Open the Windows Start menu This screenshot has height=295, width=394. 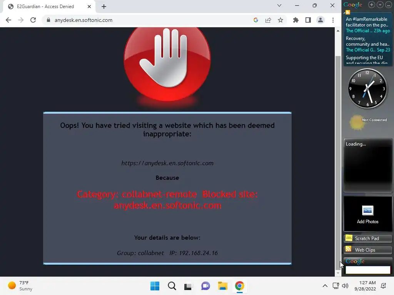155,286
